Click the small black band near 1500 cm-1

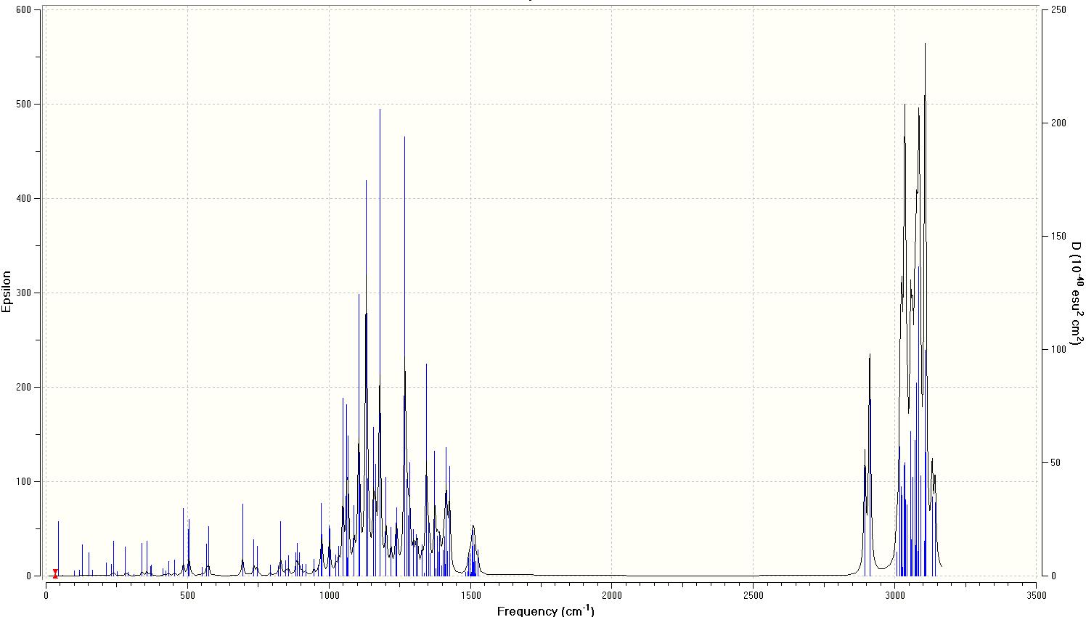tap(473, 550)
